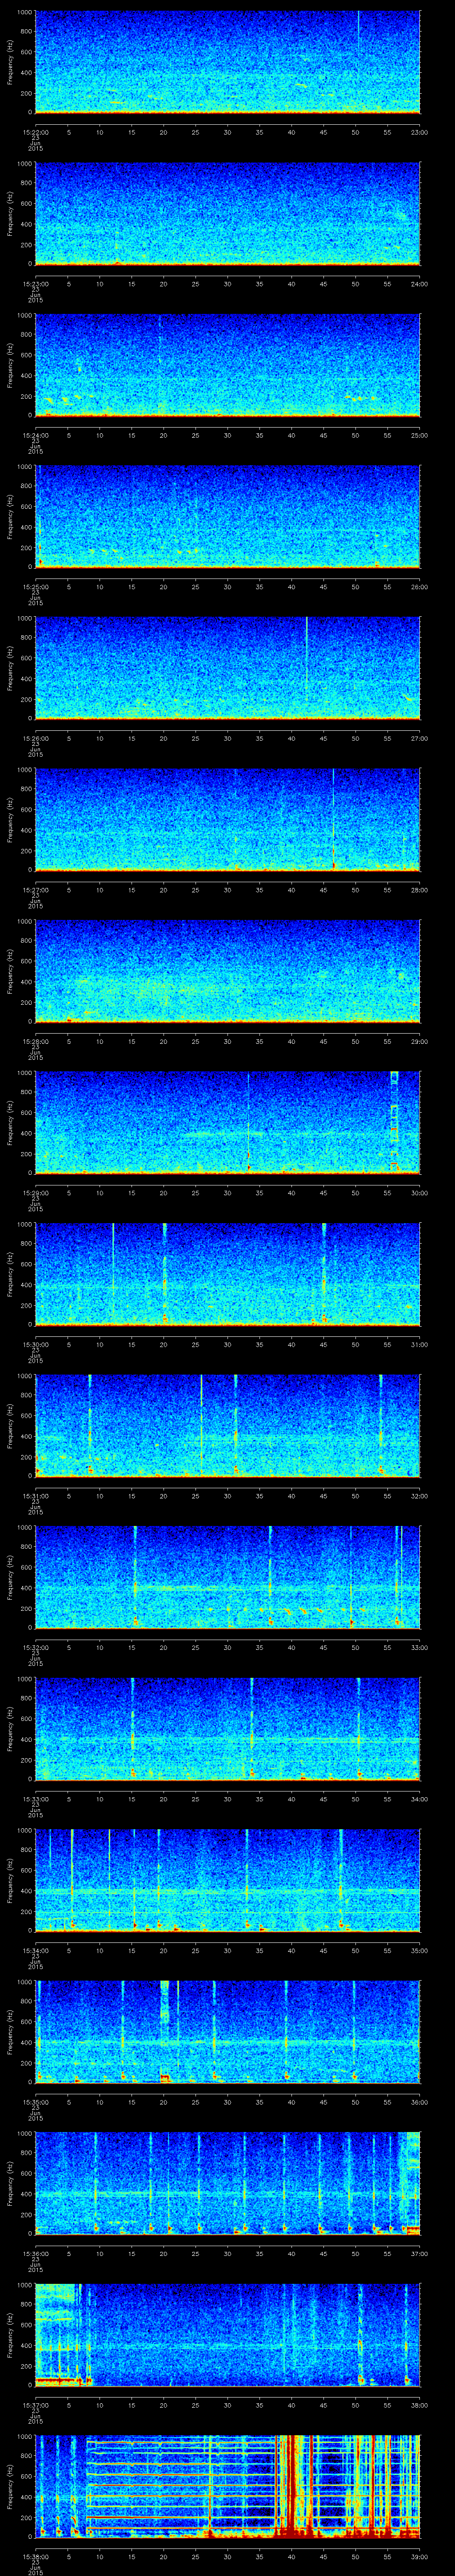
Task: Click Frequency (Hz) axis label of 15:34 spectrogram
Action: point(10,1880)
